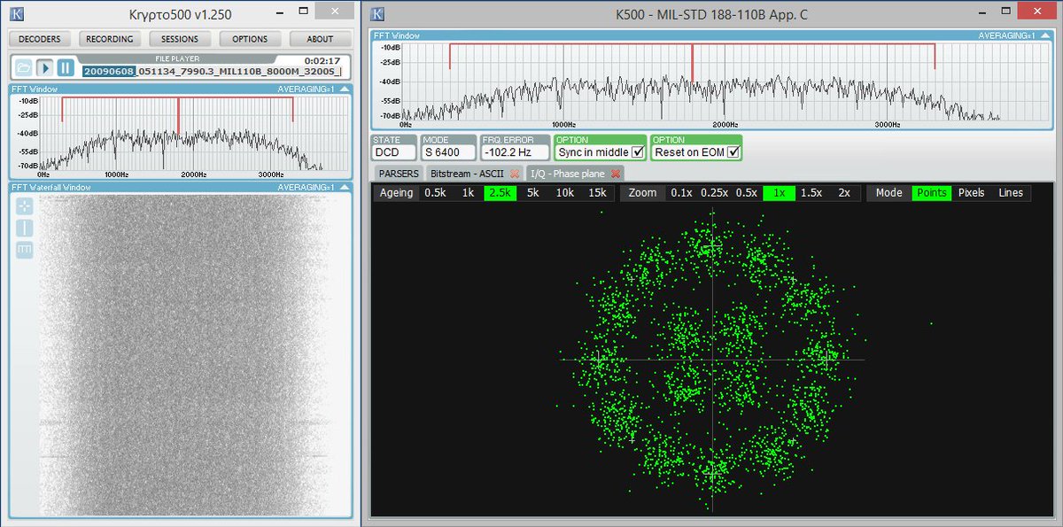Screen dimensions: 1063x527
Task: Click the SESSIONS button
Action: (180, 38)
